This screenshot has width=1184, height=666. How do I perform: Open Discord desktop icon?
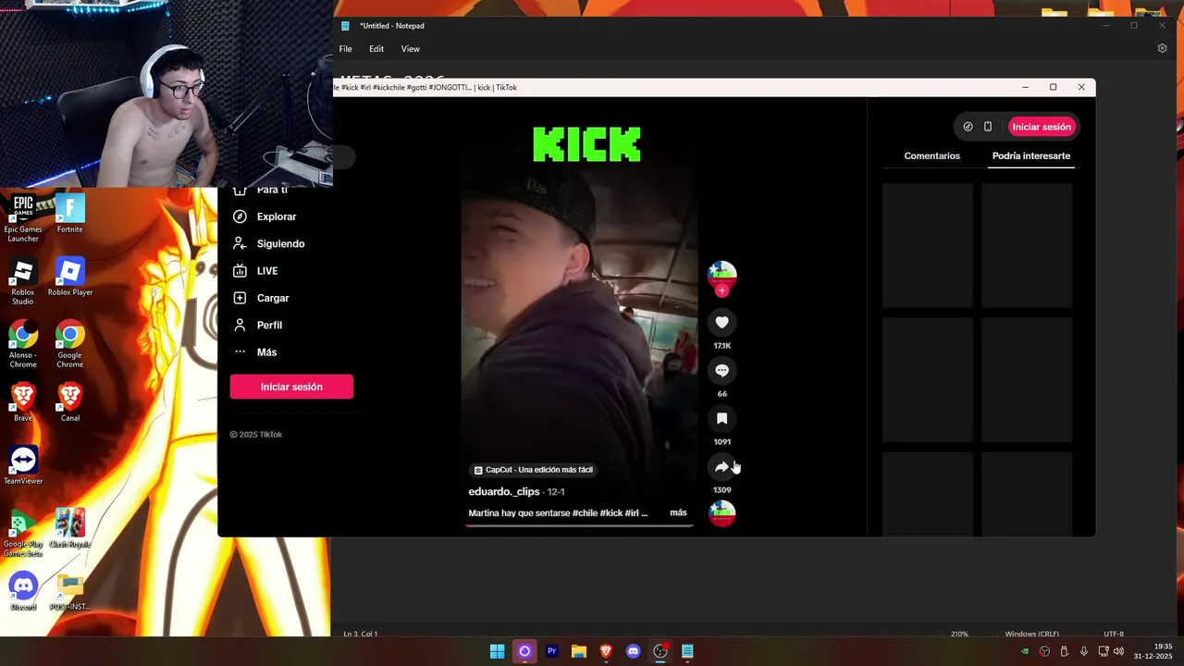coord(23,591)
